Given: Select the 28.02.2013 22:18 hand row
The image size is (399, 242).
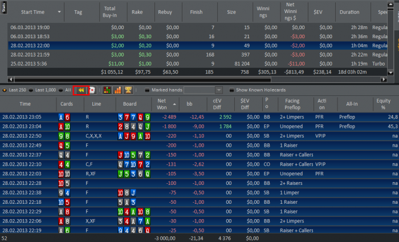Looking at the screenshot, I should pos(199,202).
